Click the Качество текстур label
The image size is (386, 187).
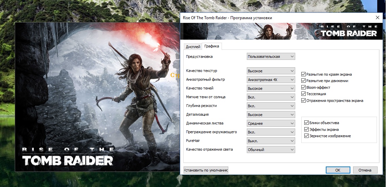(x=202, y=71)
